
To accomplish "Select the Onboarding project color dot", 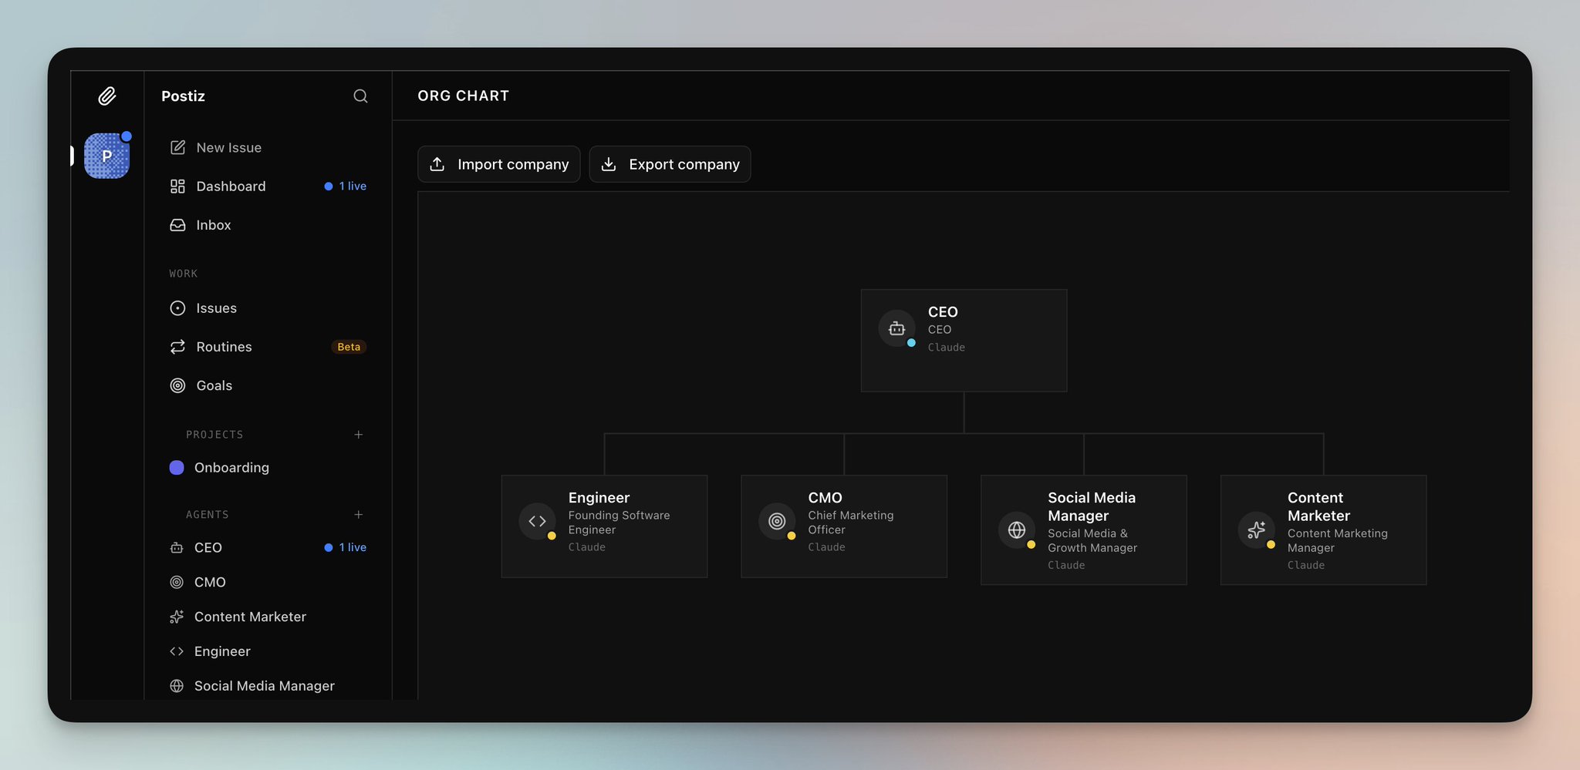I will (177, 468).
